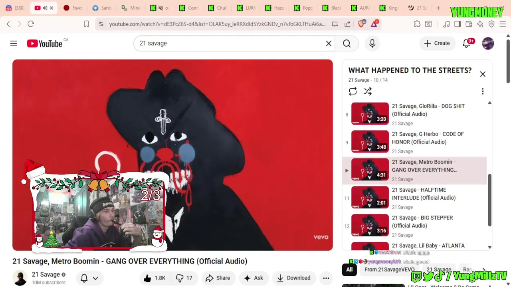Click the URL address bar text
Viewport: 511px width, 287px height.
point(217,24)
